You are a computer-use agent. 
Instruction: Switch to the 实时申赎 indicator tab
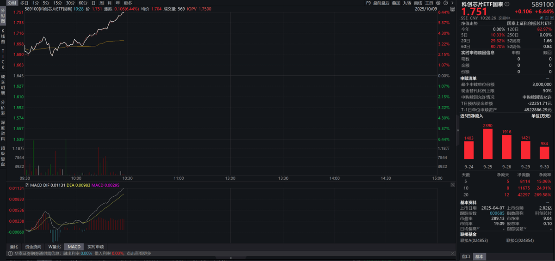pos(96,247)
